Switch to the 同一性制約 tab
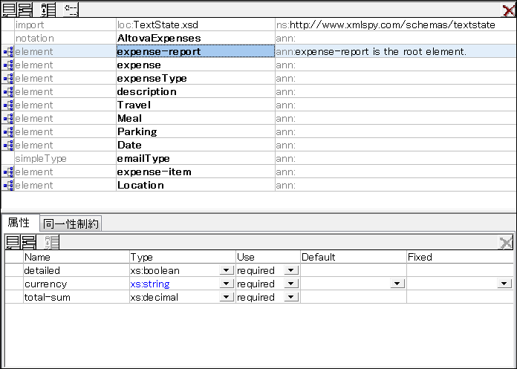This screenshot has height=369, width=517. [x=71, y=223]
